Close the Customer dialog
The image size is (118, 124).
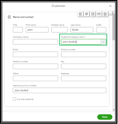click(x=110, y=6)
